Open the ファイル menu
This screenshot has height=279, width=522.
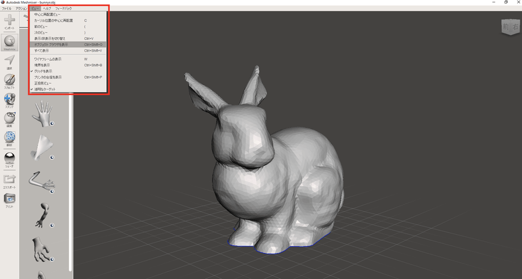pos(6,8)
